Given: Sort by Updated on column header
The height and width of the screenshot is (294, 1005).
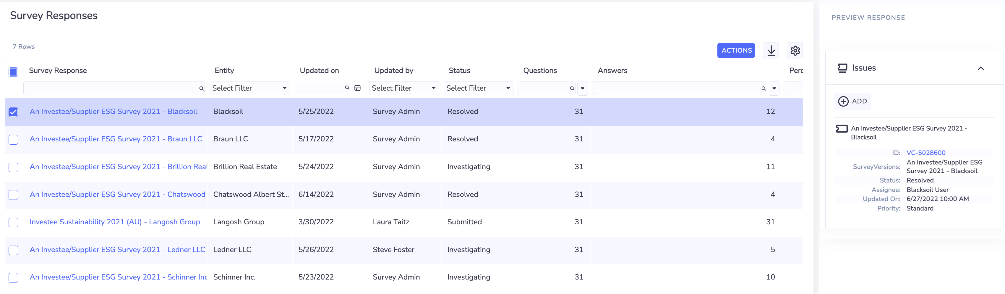Looking at the screenshot, I should 319,71.
